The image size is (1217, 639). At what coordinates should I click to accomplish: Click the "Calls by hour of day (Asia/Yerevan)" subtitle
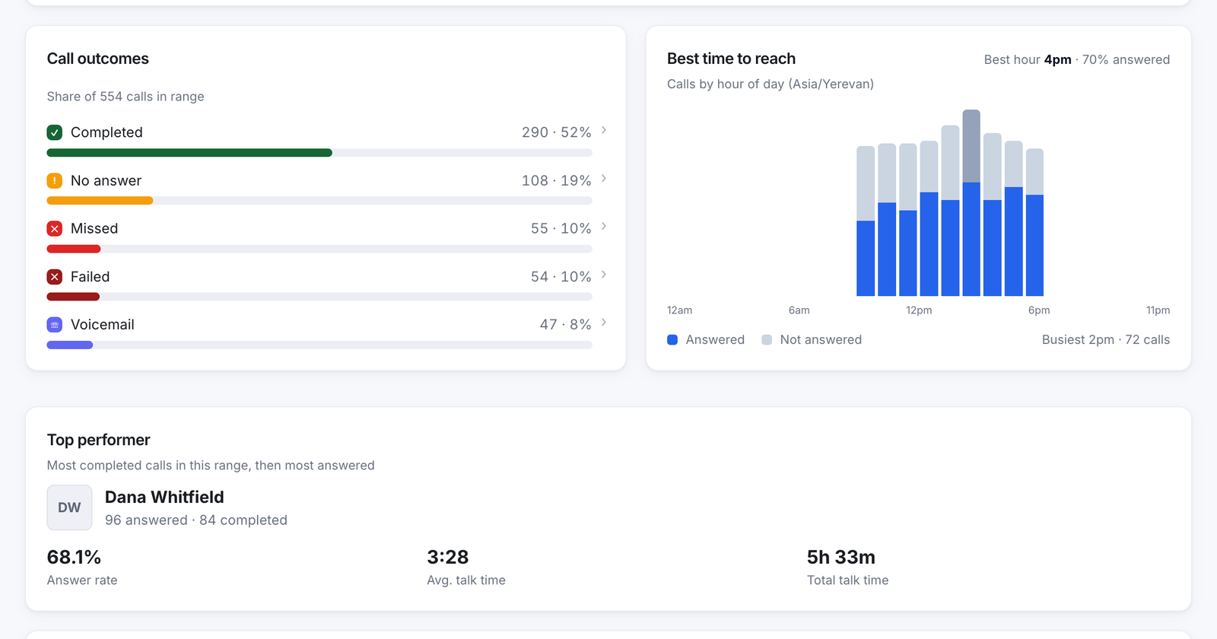pyautogui.click(x=771, y=84)
